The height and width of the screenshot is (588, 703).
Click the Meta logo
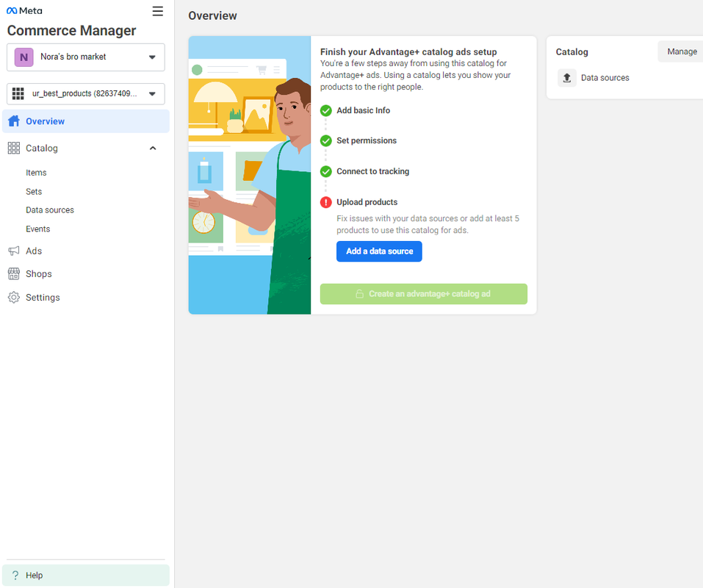24,11
